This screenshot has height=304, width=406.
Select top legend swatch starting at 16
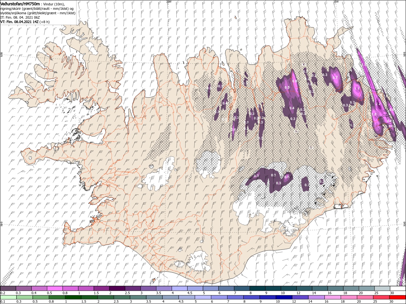[x=335, y=288]
